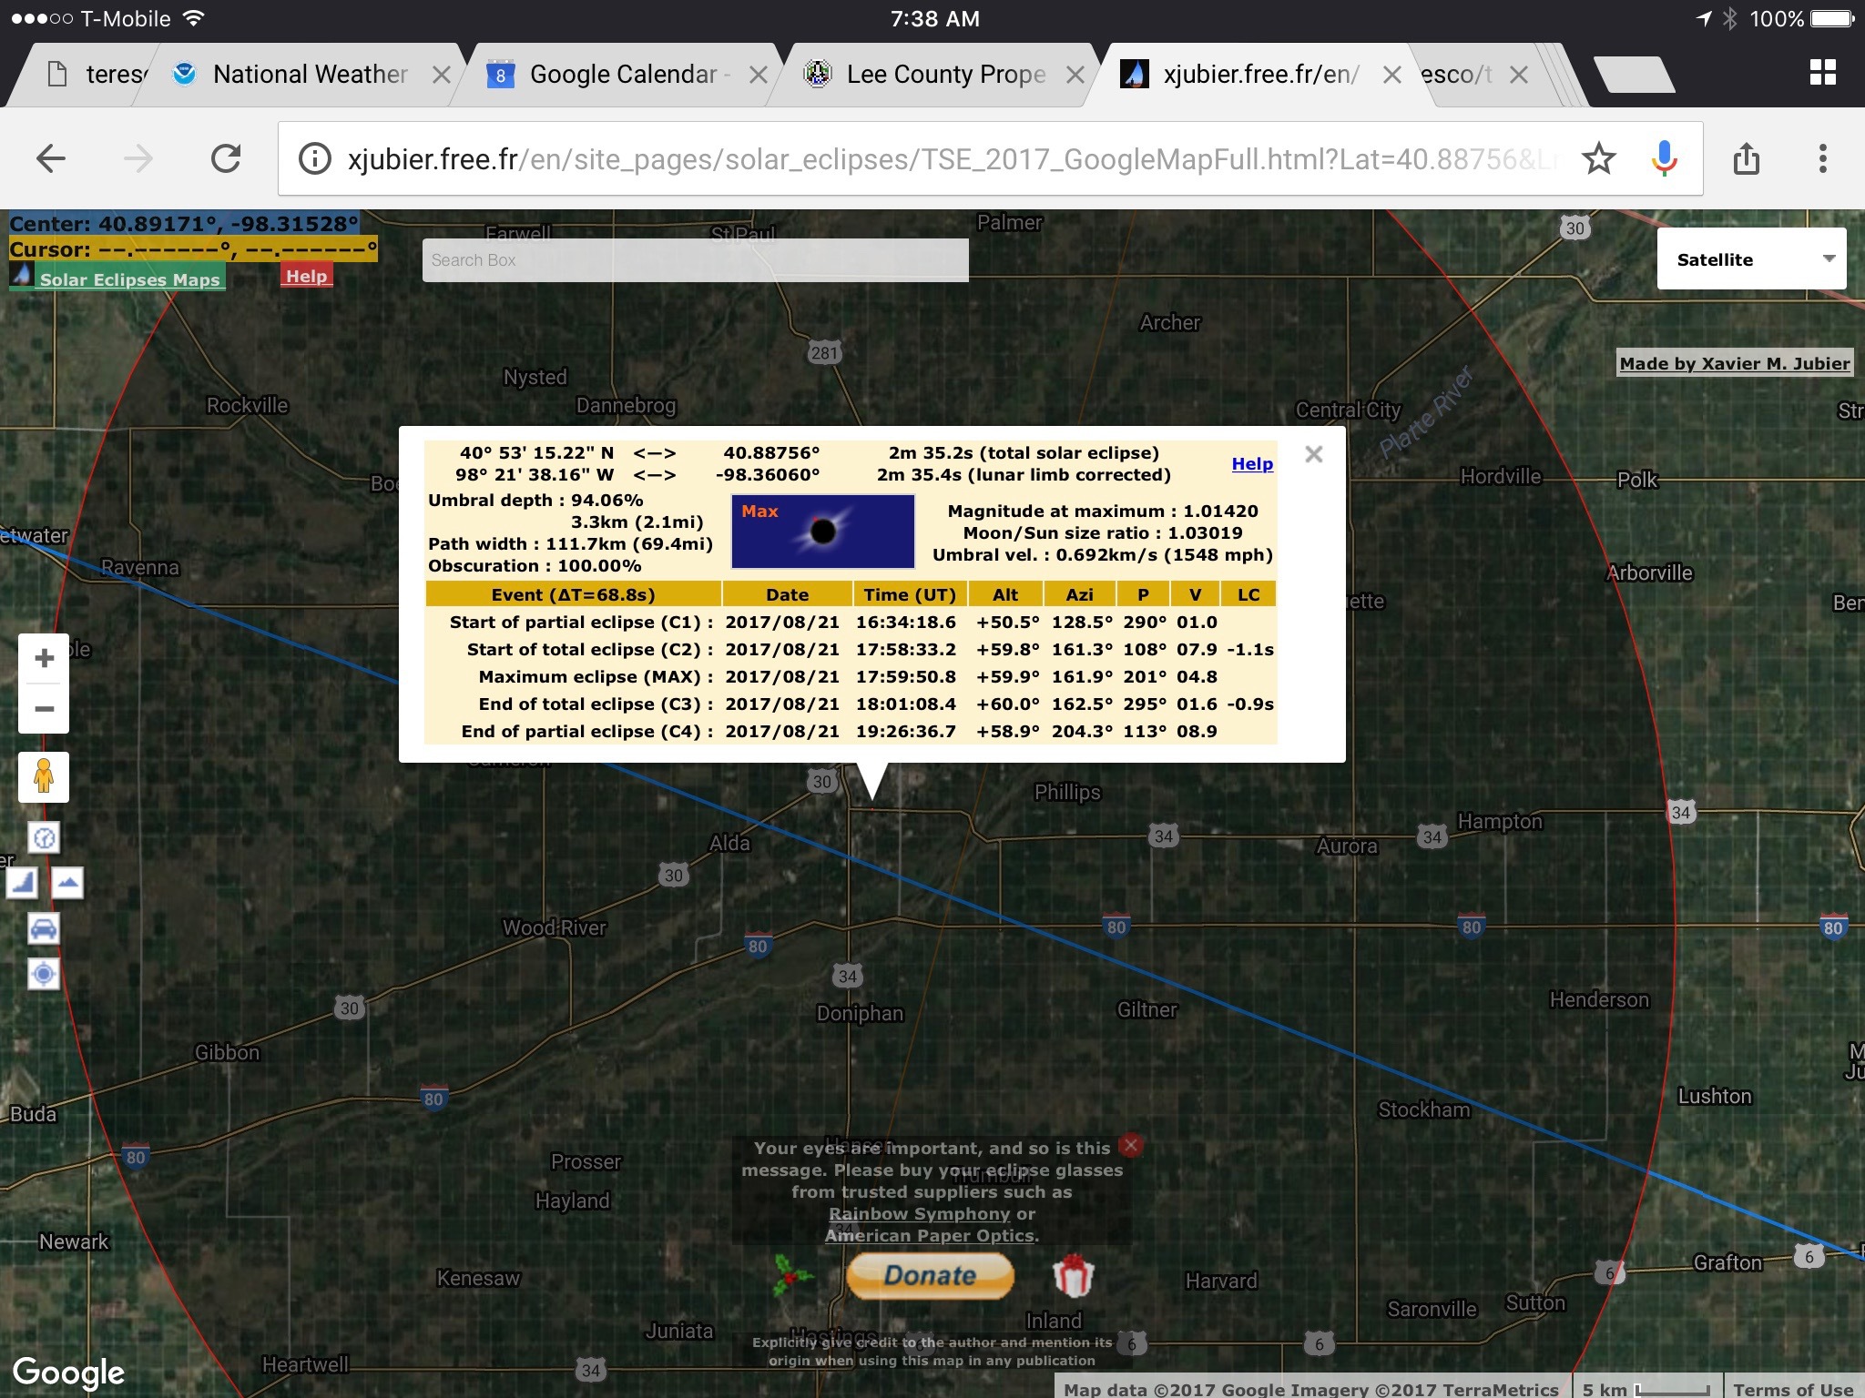Image resolution: width=1865 pixels, height=1398 pixels.
Task: Click the 5 km map scale control
Action: [x=1646, y=1389]
